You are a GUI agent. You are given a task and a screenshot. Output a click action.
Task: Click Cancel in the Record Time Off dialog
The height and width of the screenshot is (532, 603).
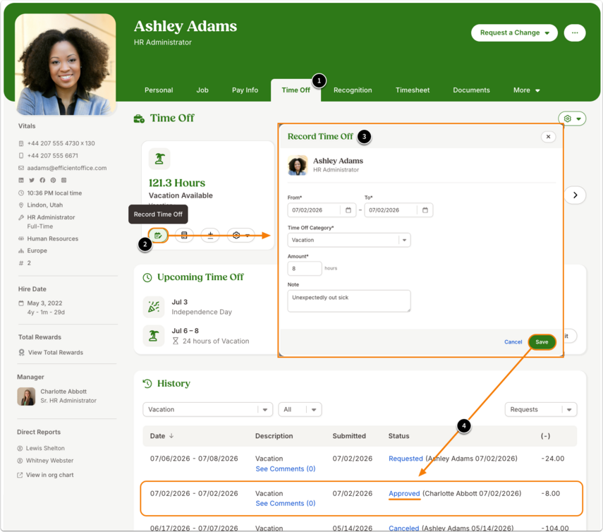513,342
